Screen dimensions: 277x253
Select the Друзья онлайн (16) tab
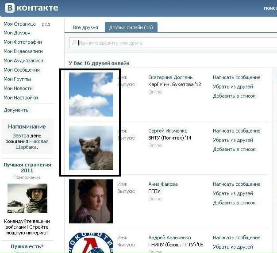coord(131,27)
